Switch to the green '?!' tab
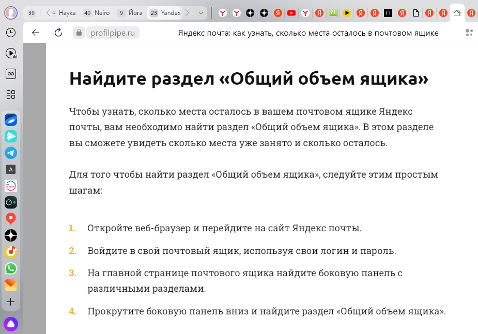Viewport: 478px width, 334px height. pos(333,13)
